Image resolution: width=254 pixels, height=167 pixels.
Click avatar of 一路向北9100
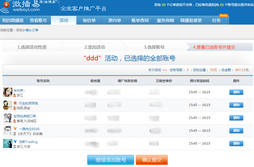pyautogui.click(x=8, y=131)
